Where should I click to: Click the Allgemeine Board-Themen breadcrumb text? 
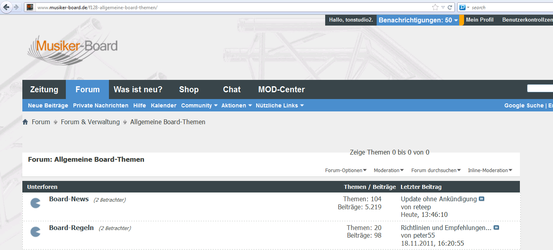click(x=168, y=122)
